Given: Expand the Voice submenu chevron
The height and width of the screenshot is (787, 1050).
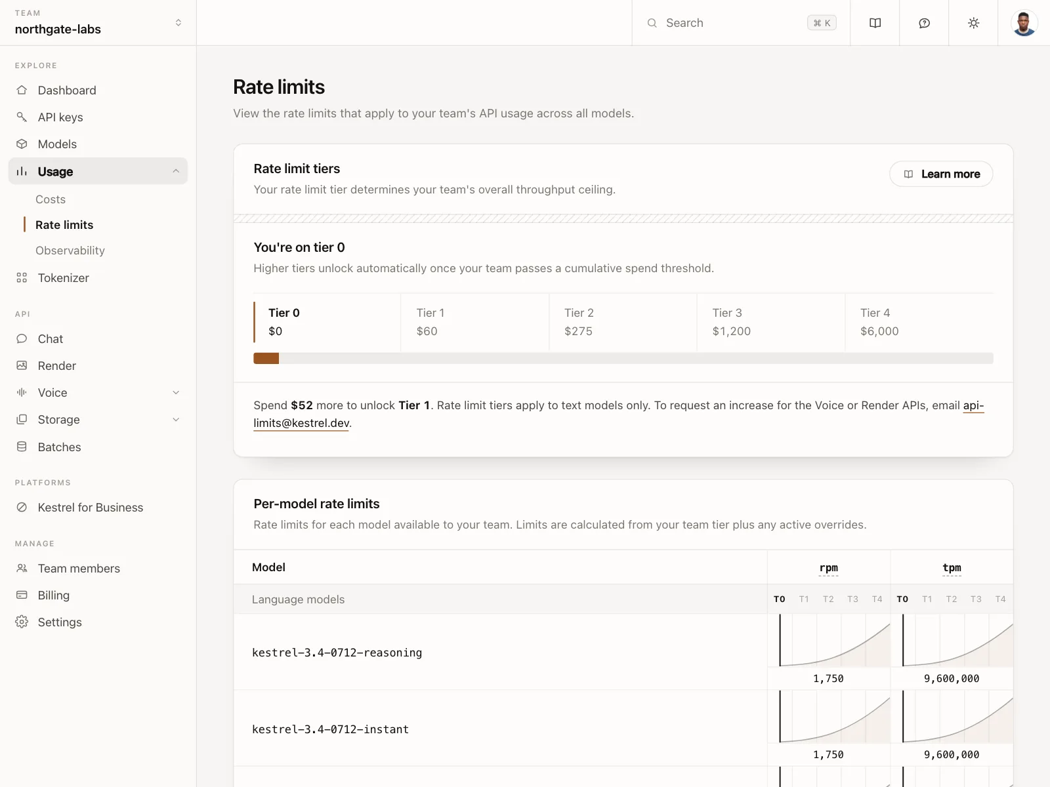Looking at the screenshot, I should [x=176, y=392].
